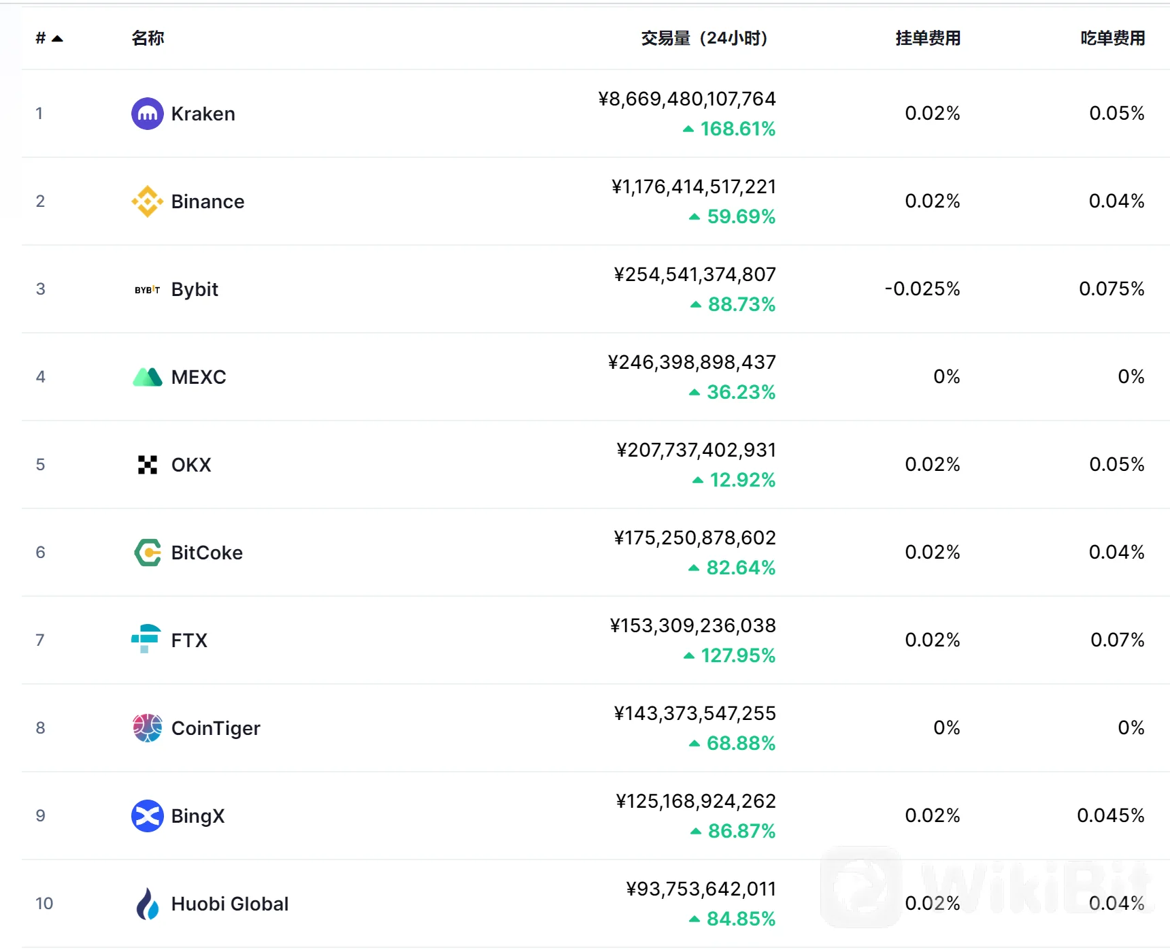The width and height of the screenshot is (1170, 950).
Task: Select Kraken volume ¥8,669,480,107,764
Action: pyautogui.click(x=687, y=99)
